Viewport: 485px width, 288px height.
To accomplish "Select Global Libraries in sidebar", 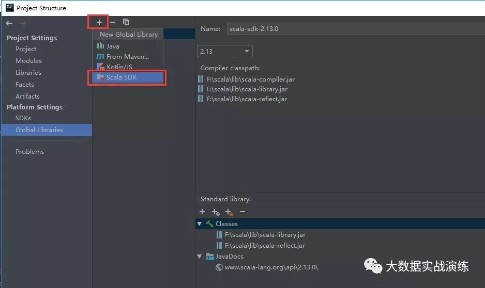I will coord(47,130).
